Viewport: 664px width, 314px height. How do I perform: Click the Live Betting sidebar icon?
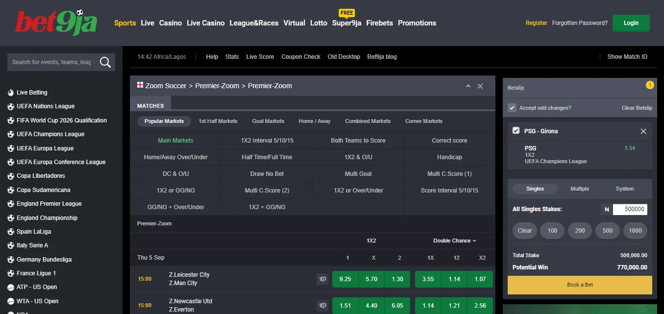tap(11, 93)
